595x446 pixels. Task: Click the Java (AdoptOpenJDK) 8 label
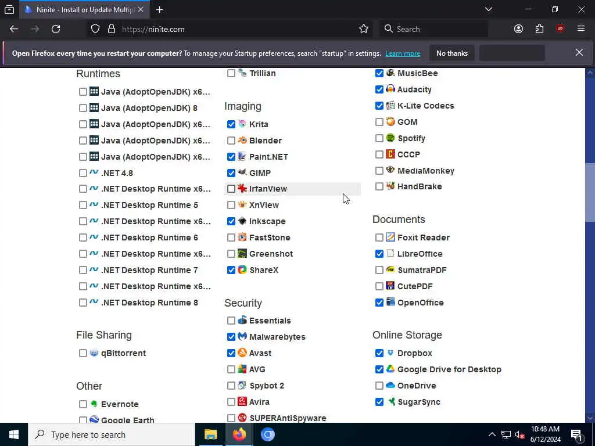(149, 108)
